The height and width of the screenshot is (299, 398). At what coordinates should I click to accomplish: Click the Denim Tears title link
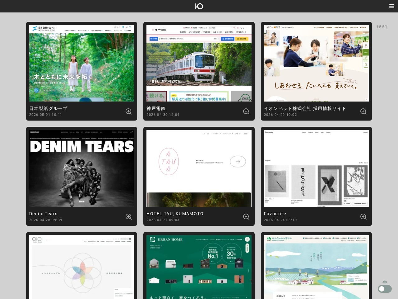point(43,214)
